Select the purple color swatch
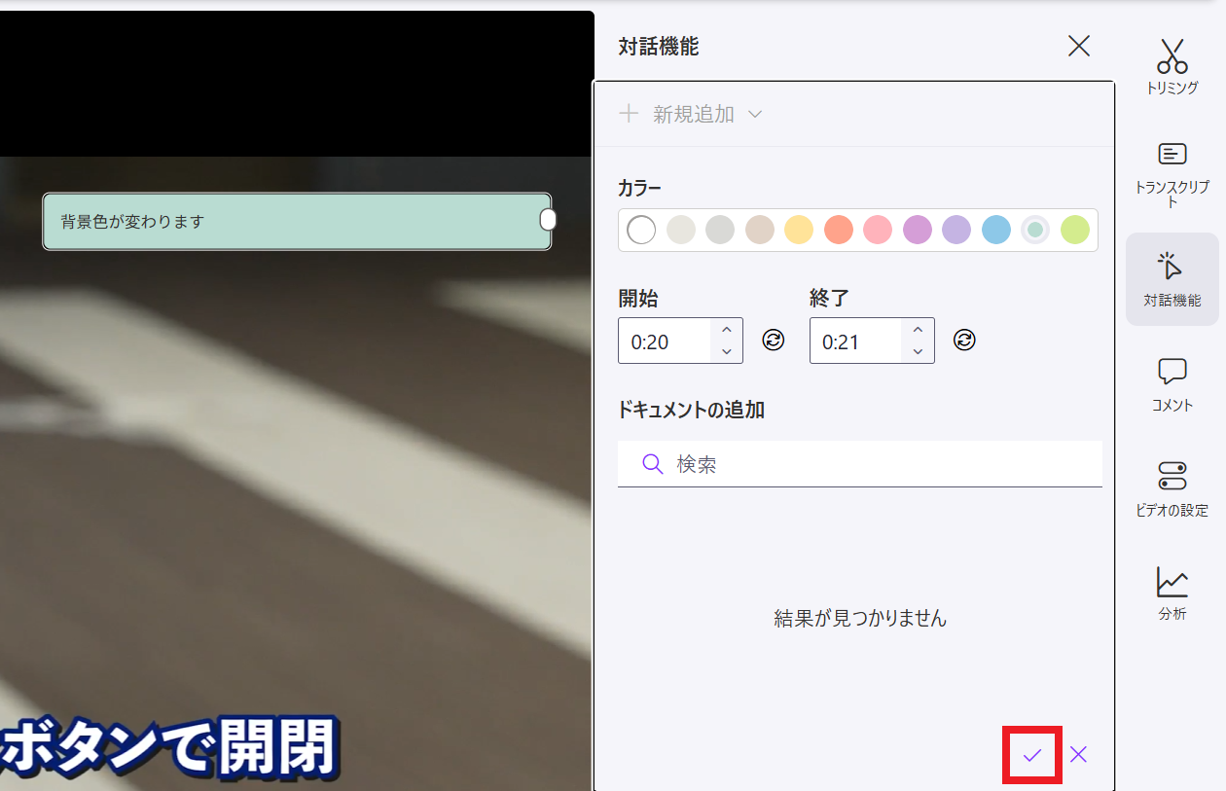 [917, 230]
